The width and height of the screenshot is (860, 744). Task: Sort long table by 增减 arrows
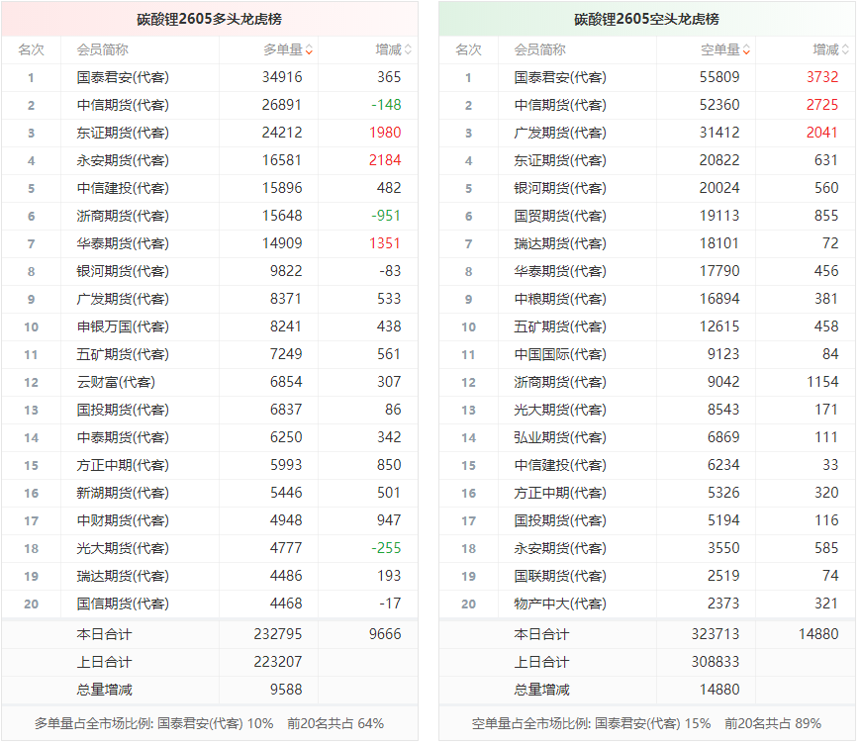pos(408,50)
